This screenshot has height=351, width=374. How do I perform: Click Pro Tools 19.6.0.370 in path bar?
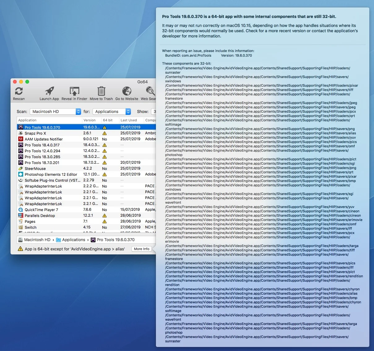[x=113, y=240]
